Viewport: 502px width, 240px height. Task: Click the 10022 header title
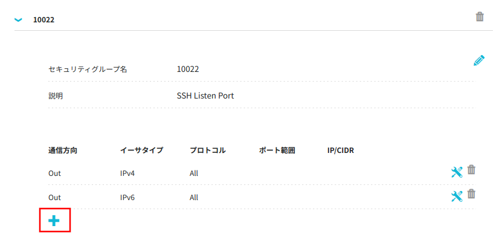pyautogui.click(x=44, y=20)
